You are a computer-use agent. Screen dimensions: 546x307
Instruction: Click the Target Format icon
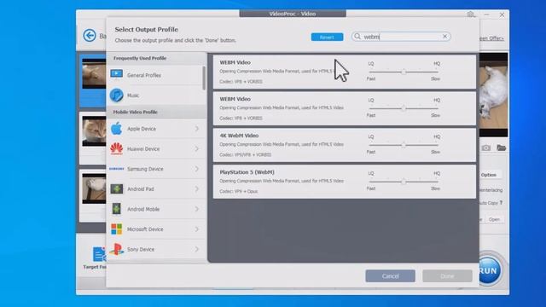coord(99,254)
